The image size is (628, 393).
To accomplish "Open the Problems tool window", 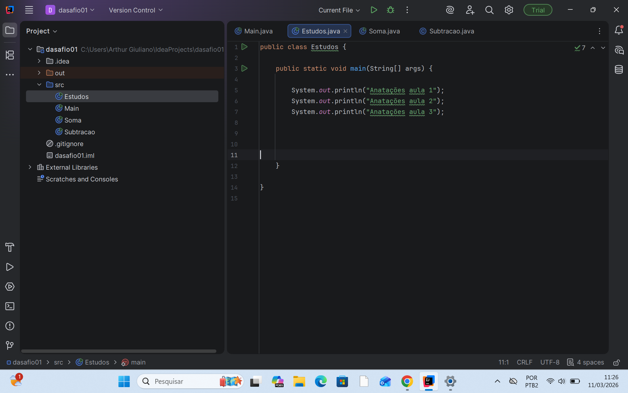I will (x=10, y=326).
